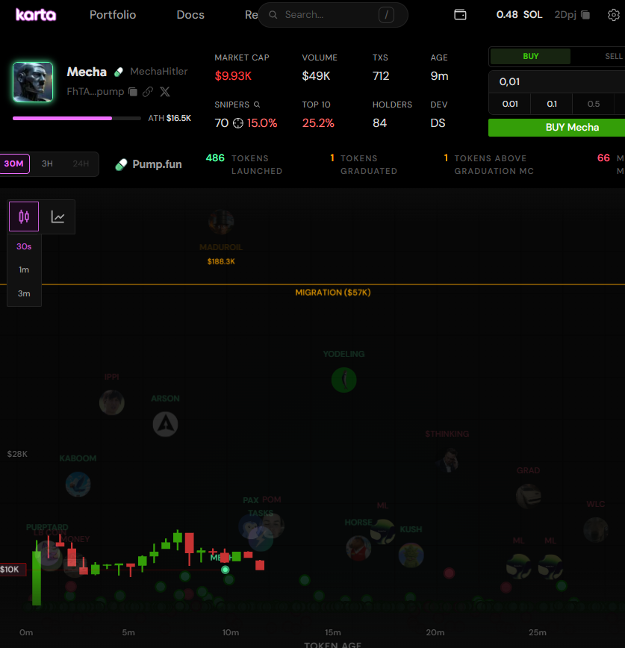Click the karta logo
Screen dimensions: 625x648
tap(36, 15)
